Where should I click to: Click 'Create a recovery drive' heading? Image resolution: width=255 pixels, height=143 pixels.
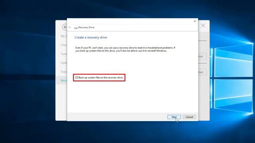point(91,37)
